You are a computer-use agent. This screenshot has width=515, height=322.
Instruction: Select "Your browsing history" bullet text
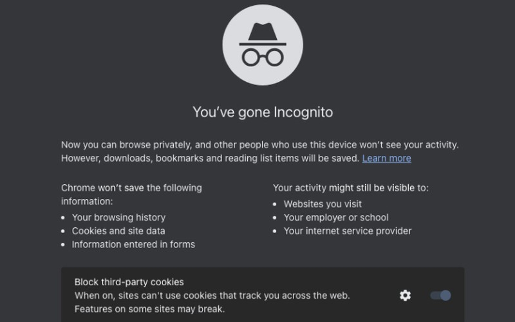[x=118, y=218]
